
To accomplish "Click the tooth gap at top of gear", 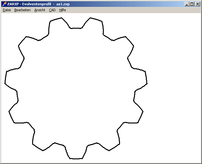I will point(76,28).
